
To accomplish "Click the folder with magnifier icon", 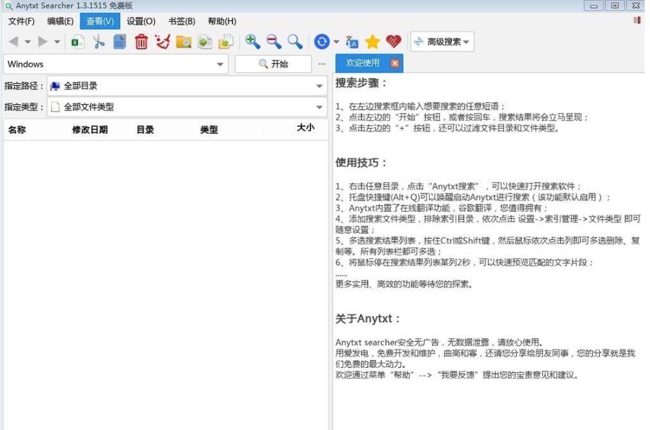I will click(183, 42).
